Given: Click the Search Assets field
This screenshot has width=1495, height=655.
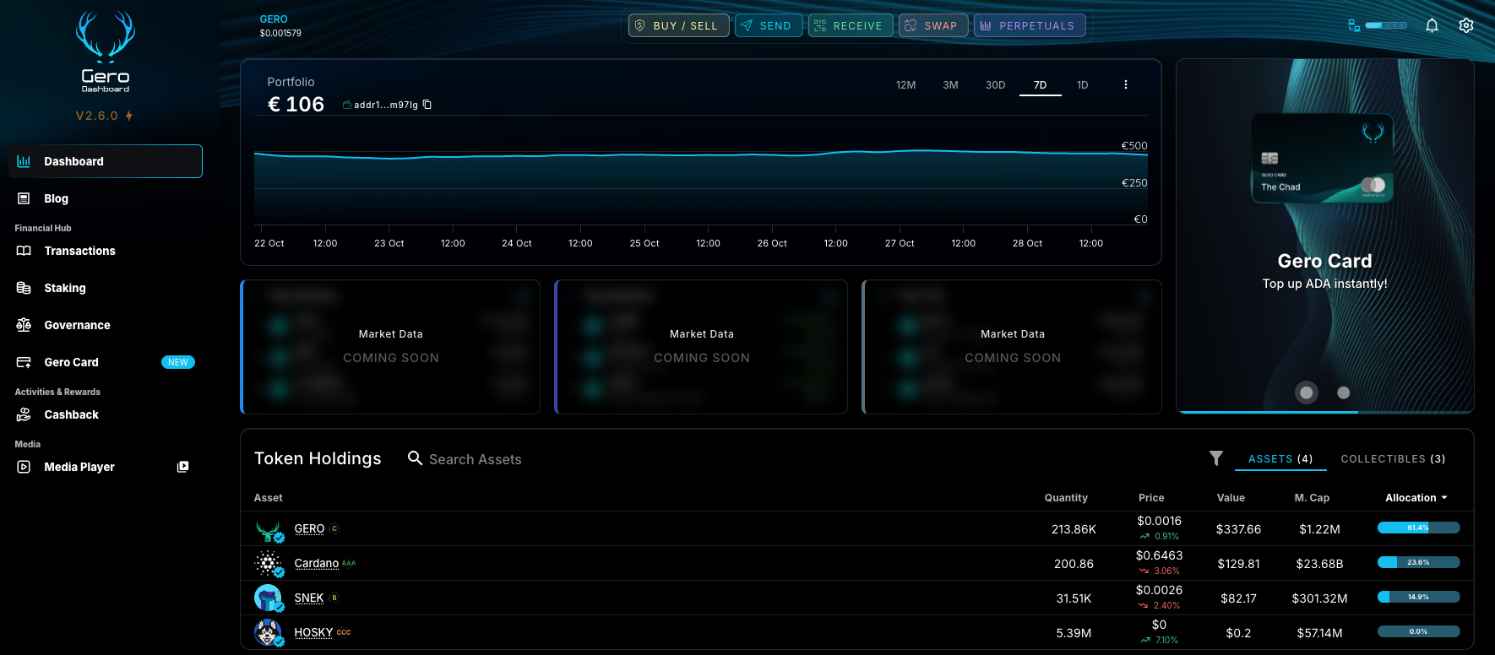Looking at the screenshot, I should tap(475, 459).
